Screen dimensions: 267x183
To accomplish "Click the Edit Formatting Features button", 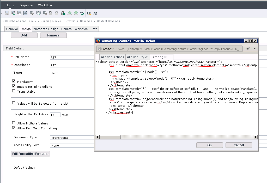I will [x=30, y=154].
